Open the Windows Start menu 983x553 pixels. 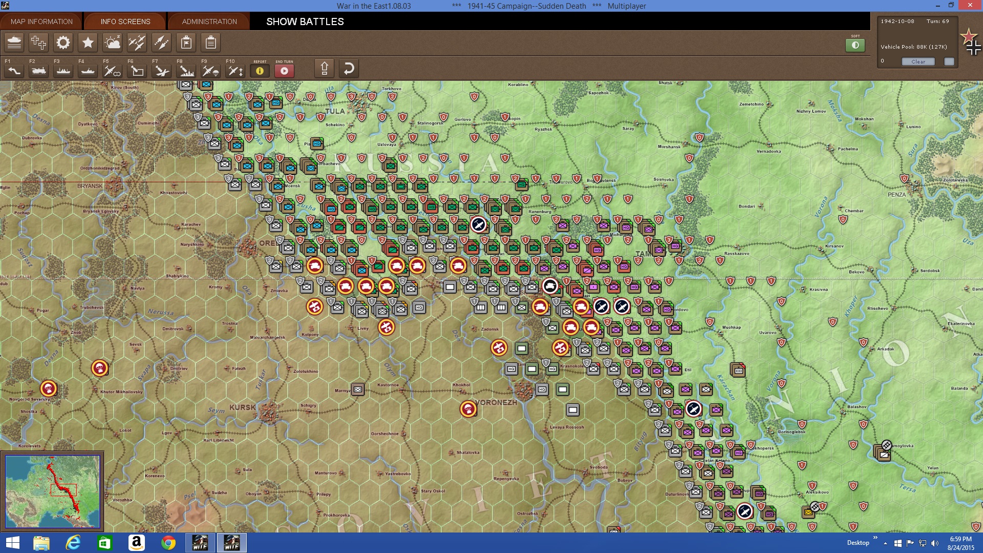point(12,543)
